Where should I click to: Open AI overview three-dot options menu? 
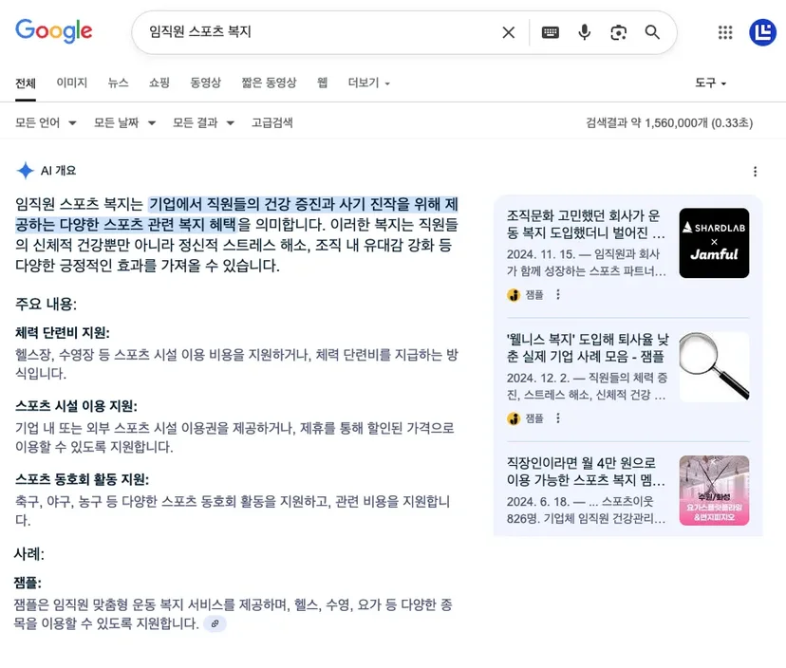755,172
